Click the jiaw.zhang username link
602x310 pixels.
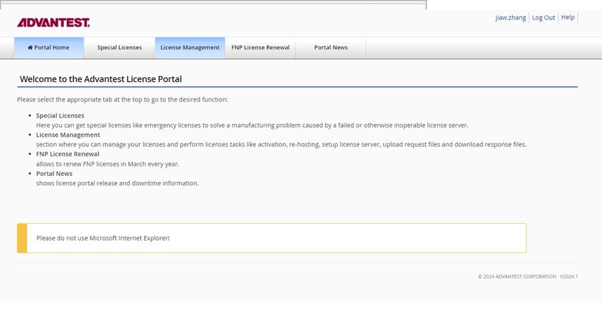coord(511,17)
